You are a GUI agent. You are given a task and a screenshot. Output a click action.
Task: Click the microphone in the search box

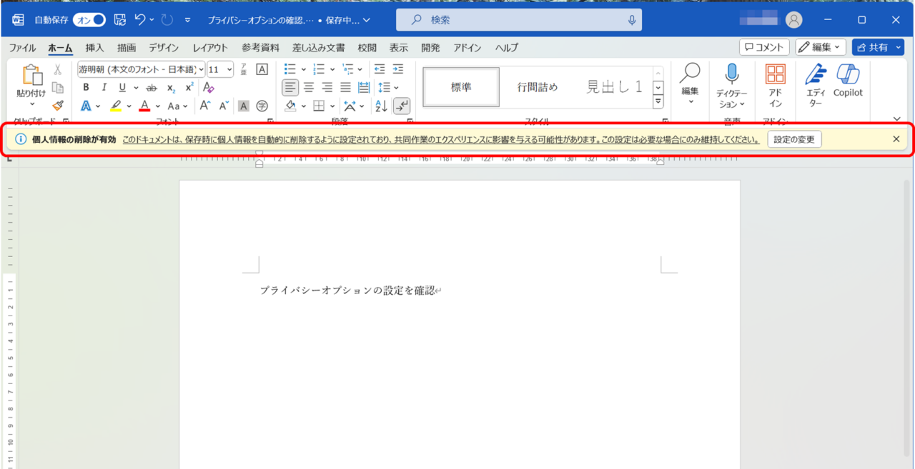(632, 21)
